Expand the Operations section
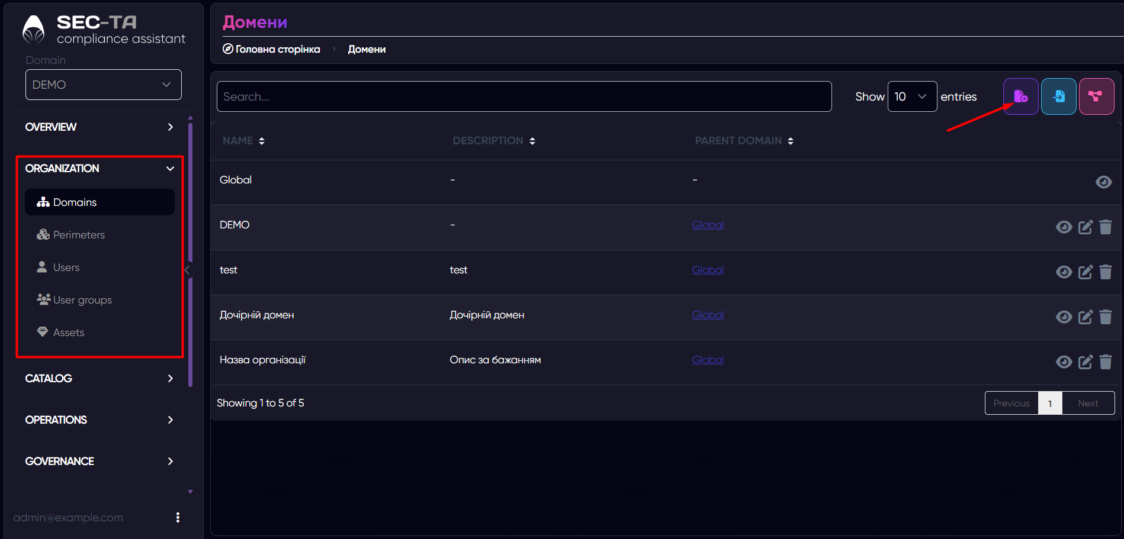Viewport: 1124px width, 539px height. (x=99, y=420)
